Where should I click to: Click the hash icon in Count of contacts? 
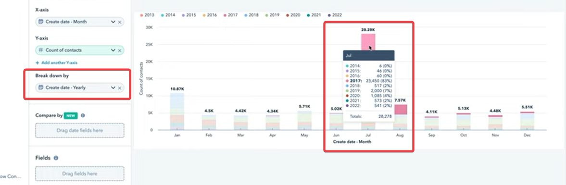click(x=41, y=50)
